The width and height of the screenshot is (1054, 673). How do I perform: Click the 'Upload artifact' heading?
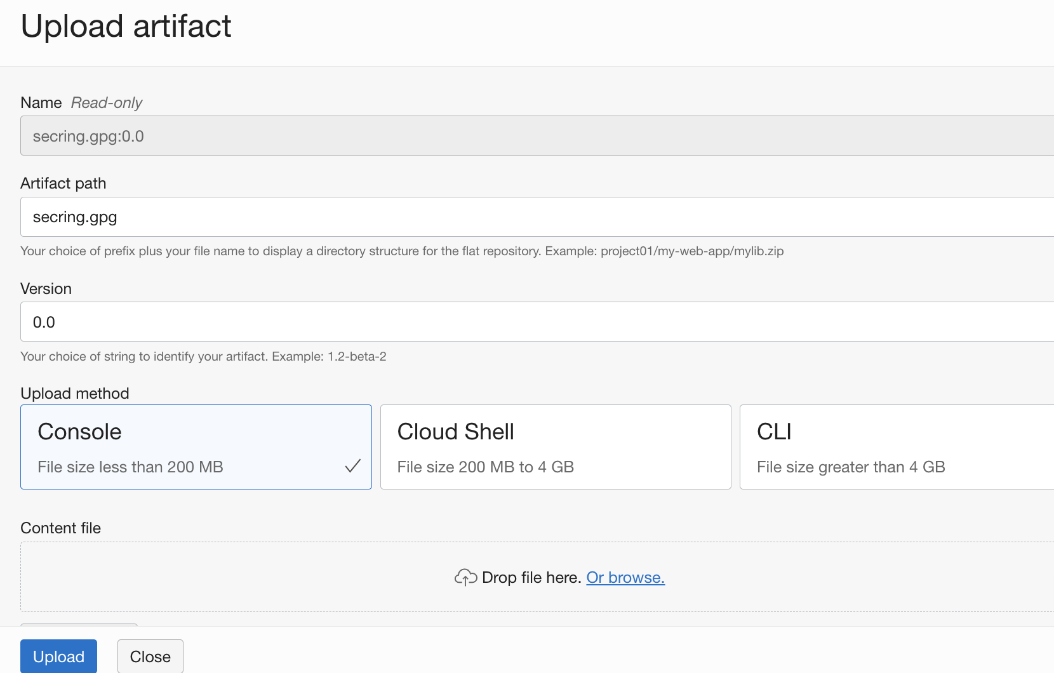(x=126, y=26)
